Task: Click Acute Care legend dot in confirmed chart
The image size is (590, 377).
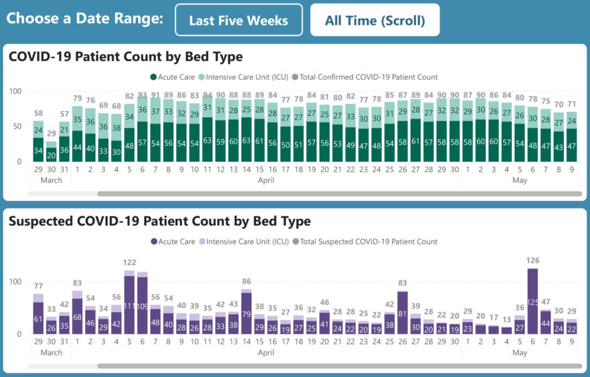Action: click(x=154, y=77)
